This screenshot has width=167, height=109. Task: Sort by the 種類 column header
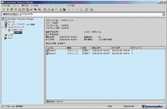[74, 48]
